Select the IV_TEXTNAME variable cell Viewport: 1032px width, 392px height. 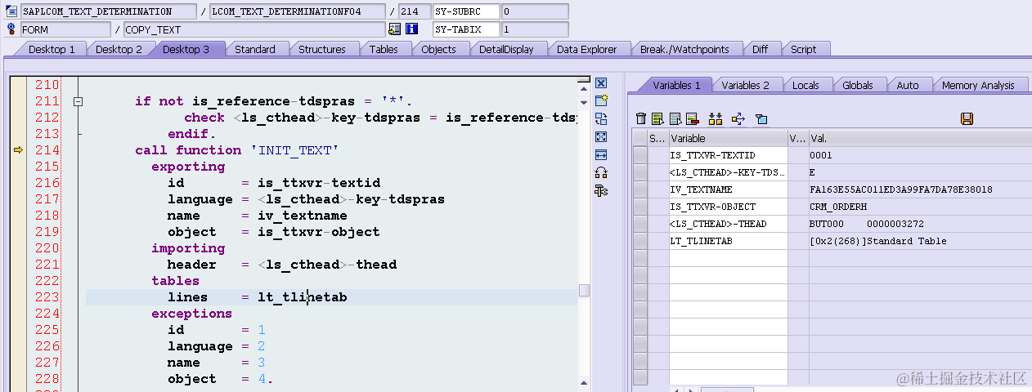coord(728,189)
